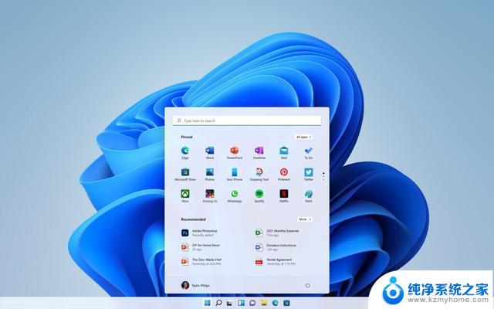The image size is (494, 309).
Task: Expand the All apps list
Action: pyautogui.click(x=303, y=137)
